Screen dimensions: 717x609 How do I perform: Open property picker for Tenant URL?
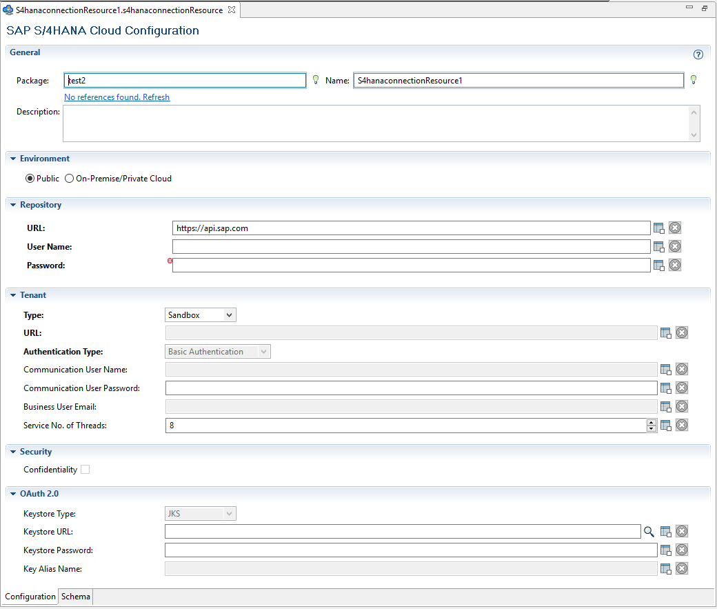[666, 333]
